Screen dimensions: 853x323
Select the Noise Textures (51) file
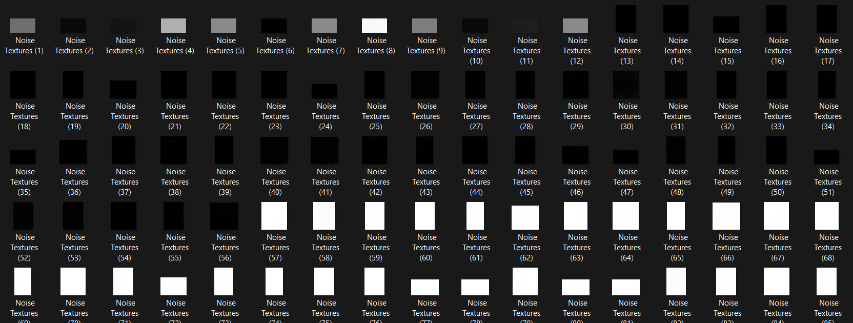coord(827,156)
